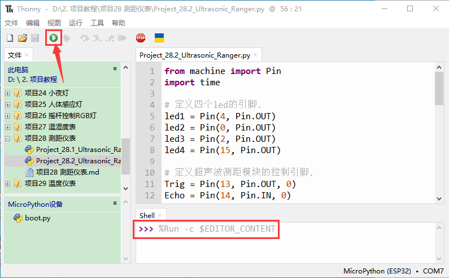The width and height of the screenshot is (449, 278).
Task: Open the 运行 menu
Action: point(75,23)
